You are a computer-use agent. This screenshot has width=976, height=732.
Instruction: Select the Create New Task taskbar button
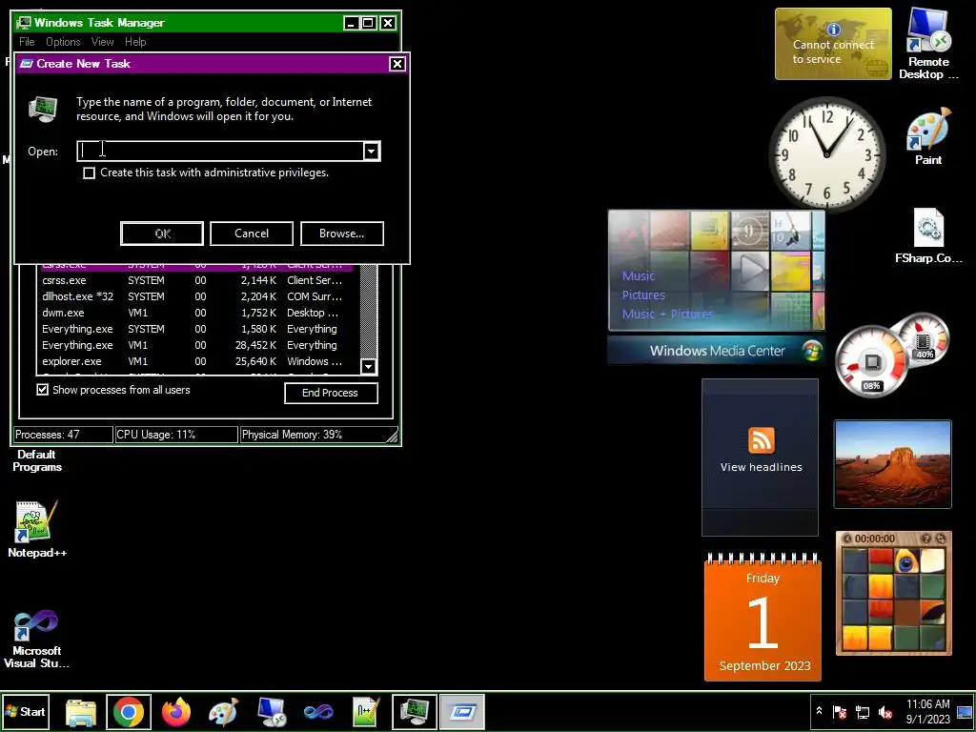(462, 712)
